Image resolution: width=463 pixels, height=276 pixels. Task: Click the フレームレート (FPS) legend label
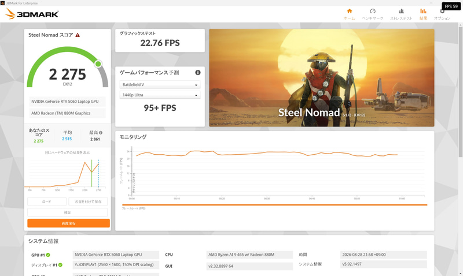134,208
